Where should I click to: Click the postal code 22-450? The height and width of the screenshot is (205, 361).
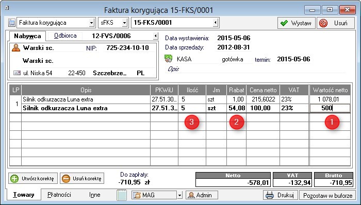click(x=77, y=73)
